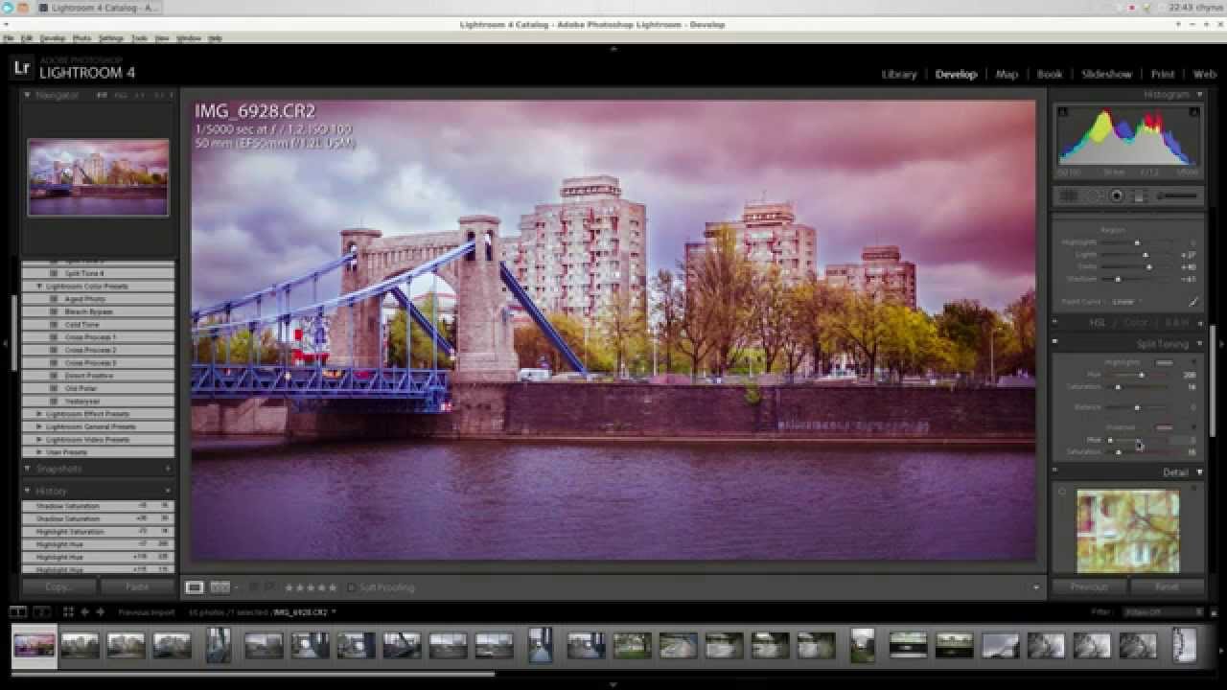Switch to the Library module
This screenshot has height=690, width=1227.
899,74
